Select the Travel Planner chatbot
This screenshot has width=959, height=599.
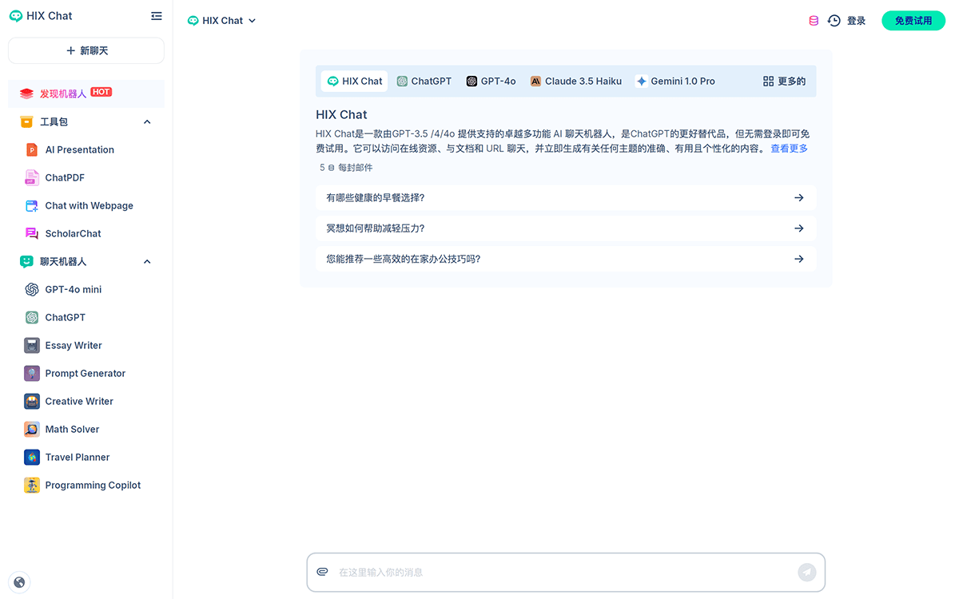click(77, 457)
